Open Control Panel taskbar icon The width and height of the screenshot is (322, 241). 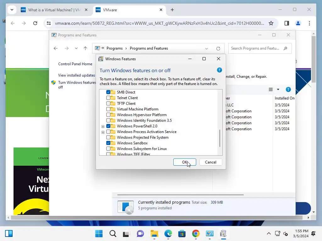coord(209,233)
